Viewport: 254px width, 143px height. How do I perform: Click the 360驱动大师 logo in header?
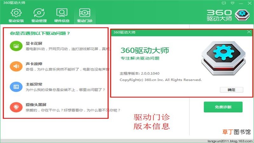tap(228, 15)
